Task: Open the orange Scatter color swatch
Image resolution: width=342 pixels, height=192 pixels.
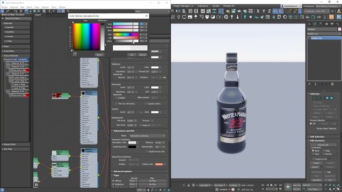Action: pyautogui.click(x=159, y=164)
